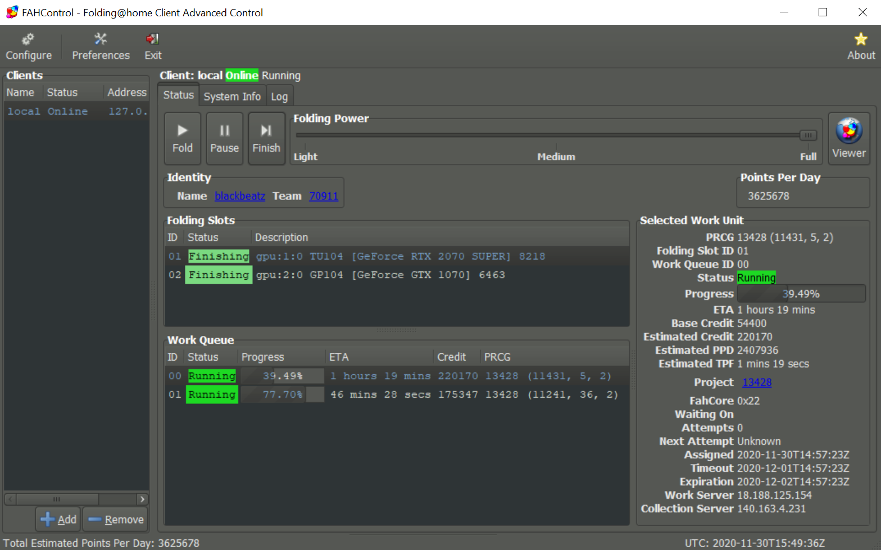This screenshot has width=881, height=550.
Task: Click the Base Credit value 54400
Action: coord(752,324)
